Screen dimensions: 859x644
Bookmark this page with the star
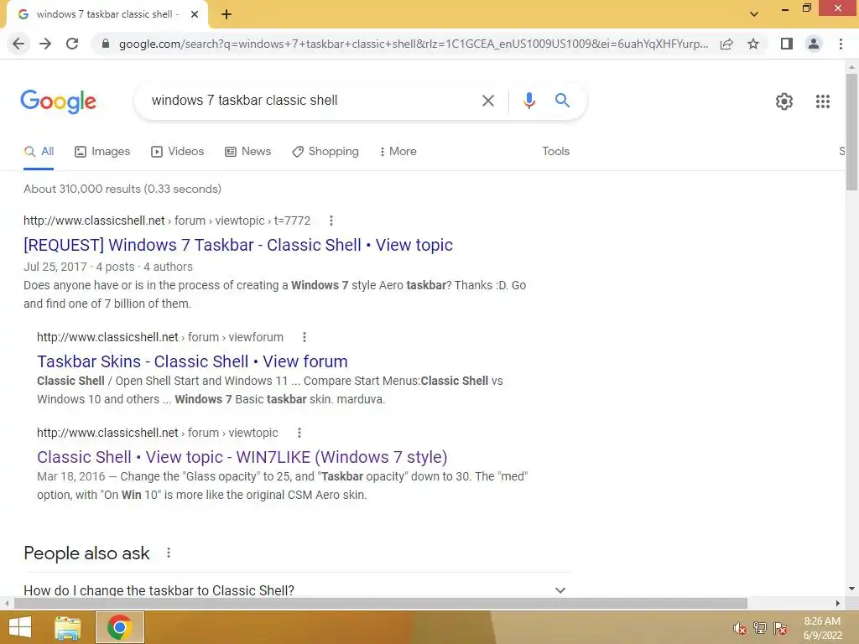[x=753, y=44]
